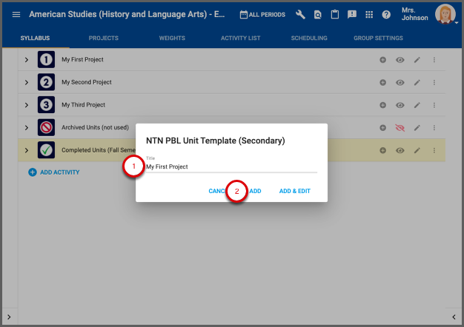
Task: Expand the My First Project row
Action: 27,59
